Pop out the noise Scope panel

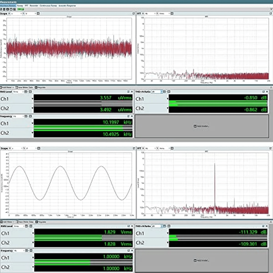pyautogui.click(x=133, y=13)
